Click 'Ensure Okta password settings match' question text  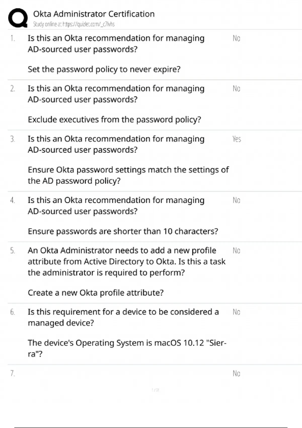click(128, 175)
